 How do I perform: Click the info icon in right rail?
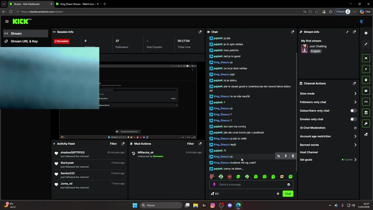click(366, 33)
